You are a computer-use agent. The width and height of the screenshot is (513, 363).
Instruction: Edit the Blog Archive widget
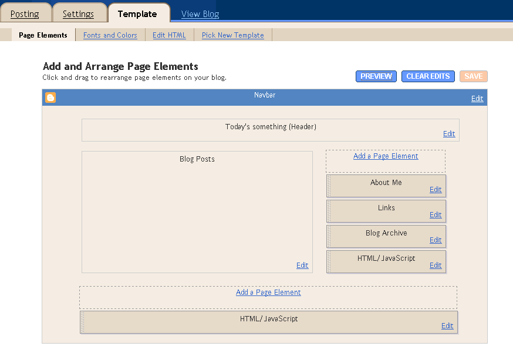pos(436,240)
